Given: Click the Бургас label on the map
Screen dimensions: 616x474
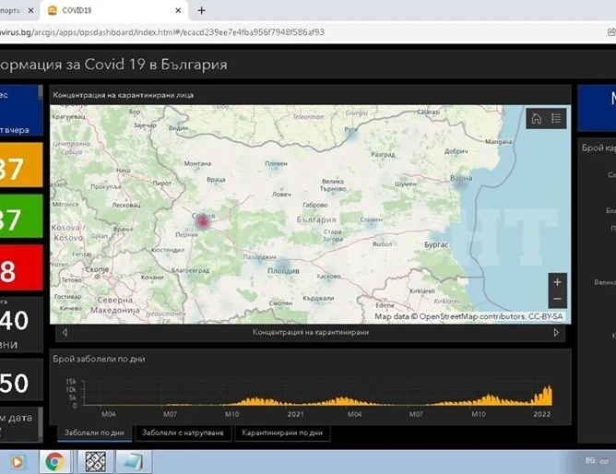Looking at the screenshot, I should pos(436,244).
